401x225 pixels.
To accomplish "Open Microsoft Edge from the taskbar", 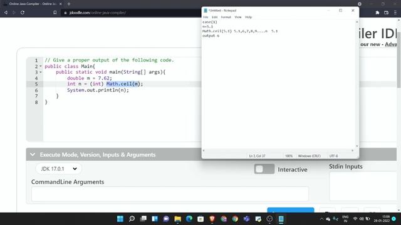I will pyautogui.click(x=189, y=219).
